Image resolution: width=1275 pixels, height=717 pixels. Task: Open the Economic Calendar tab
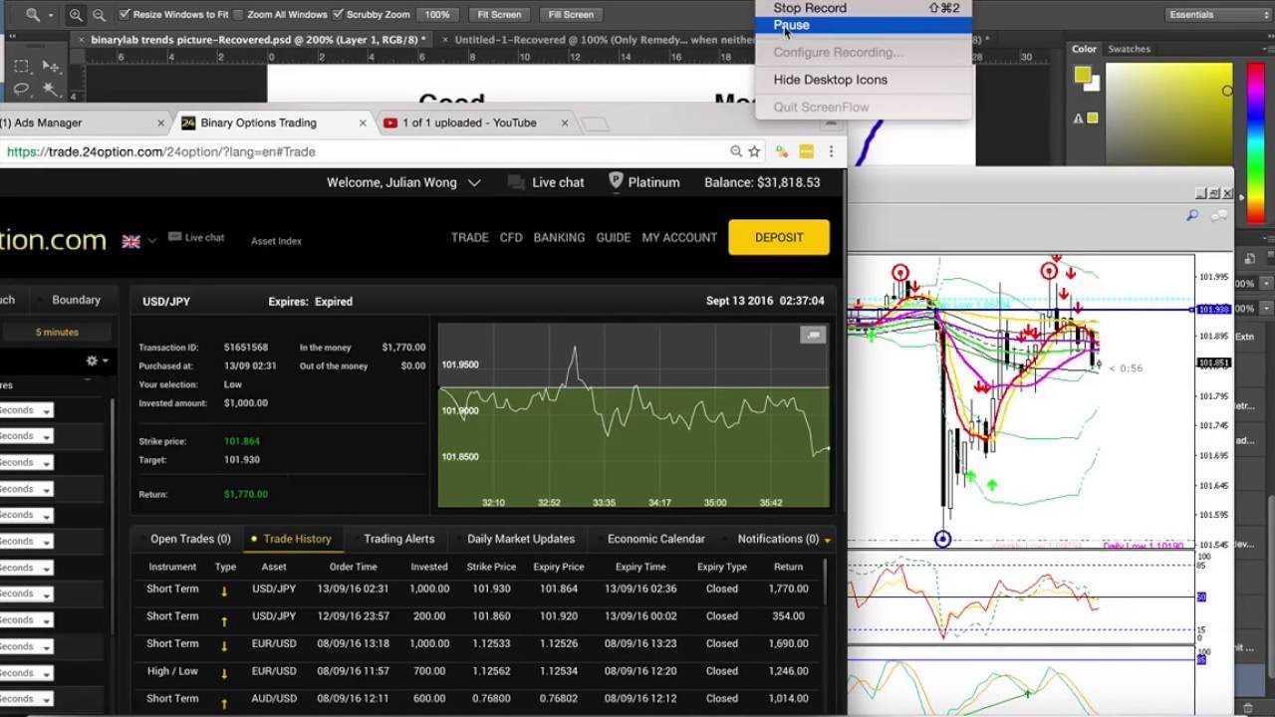point(655,539)
